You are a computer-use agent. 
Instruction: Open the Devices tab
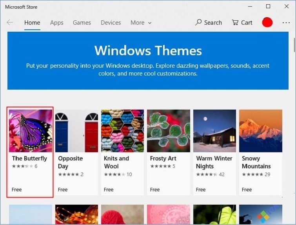(x=111, y=23)
